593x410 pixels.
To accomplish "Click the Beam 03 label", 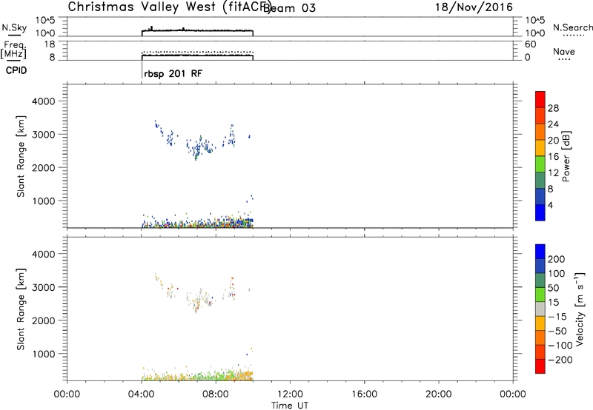I will point(289,8).
